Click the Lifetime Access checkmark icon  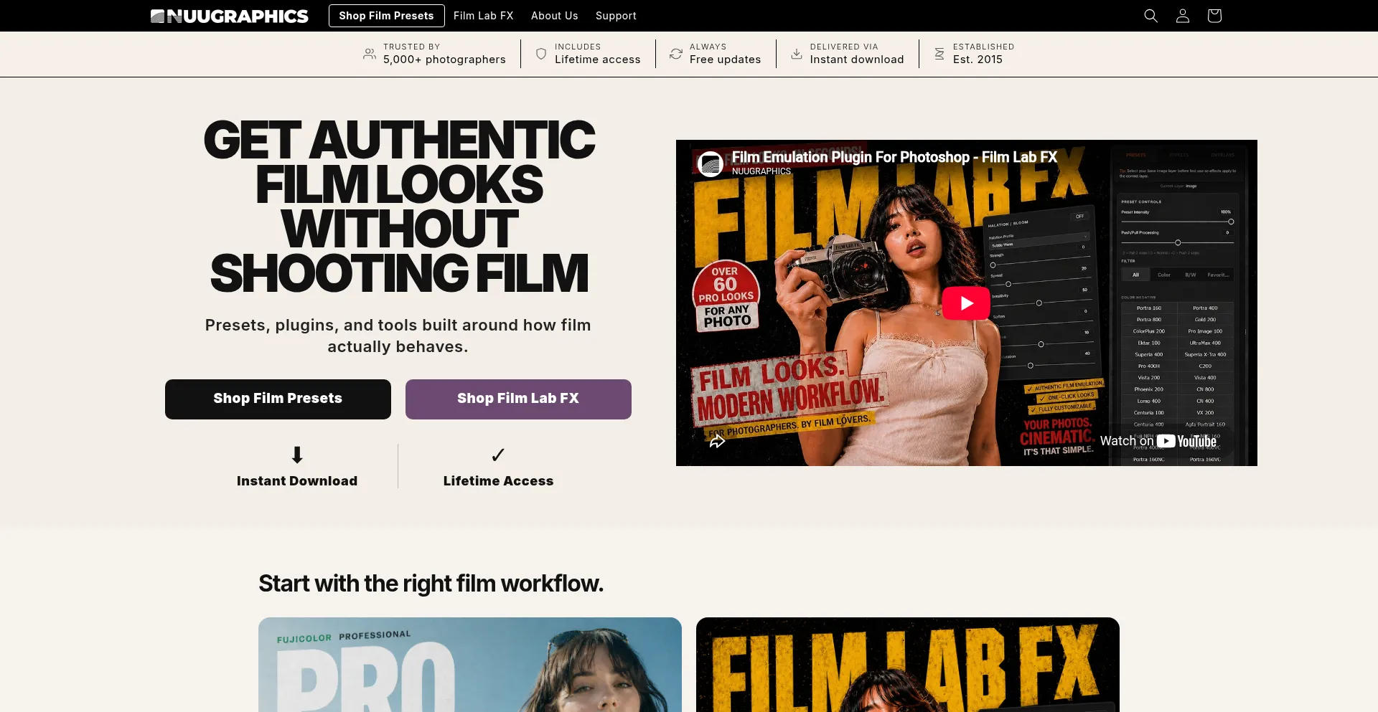pyautogui.click(x=498, y=455)
